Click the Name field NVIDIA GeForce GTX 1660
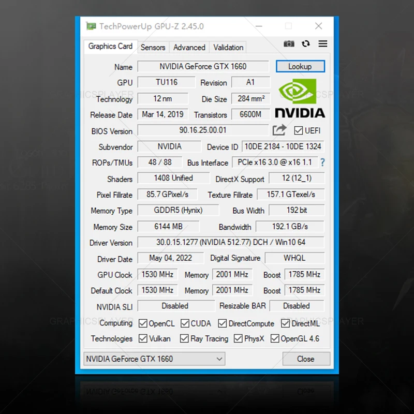Viewport: 414px width, 414px height. coord(203,67)
